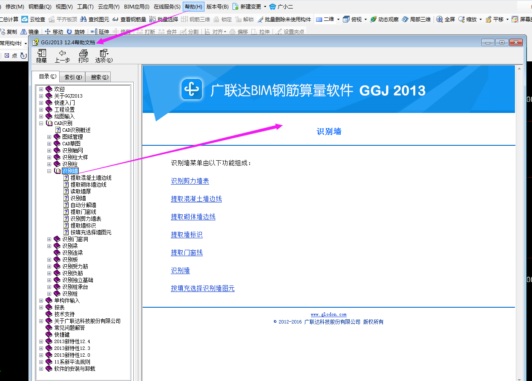Open the BIM应用(I) menu

[137, 7]
